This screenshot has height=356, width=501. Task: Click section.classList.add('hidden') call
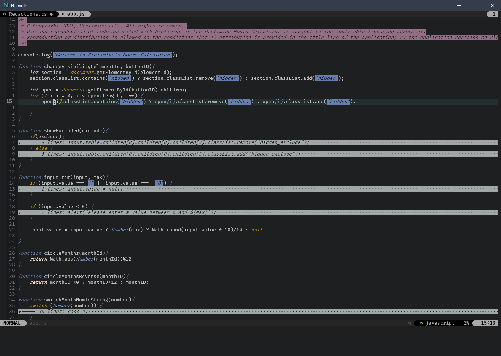(x=296, y=78)
